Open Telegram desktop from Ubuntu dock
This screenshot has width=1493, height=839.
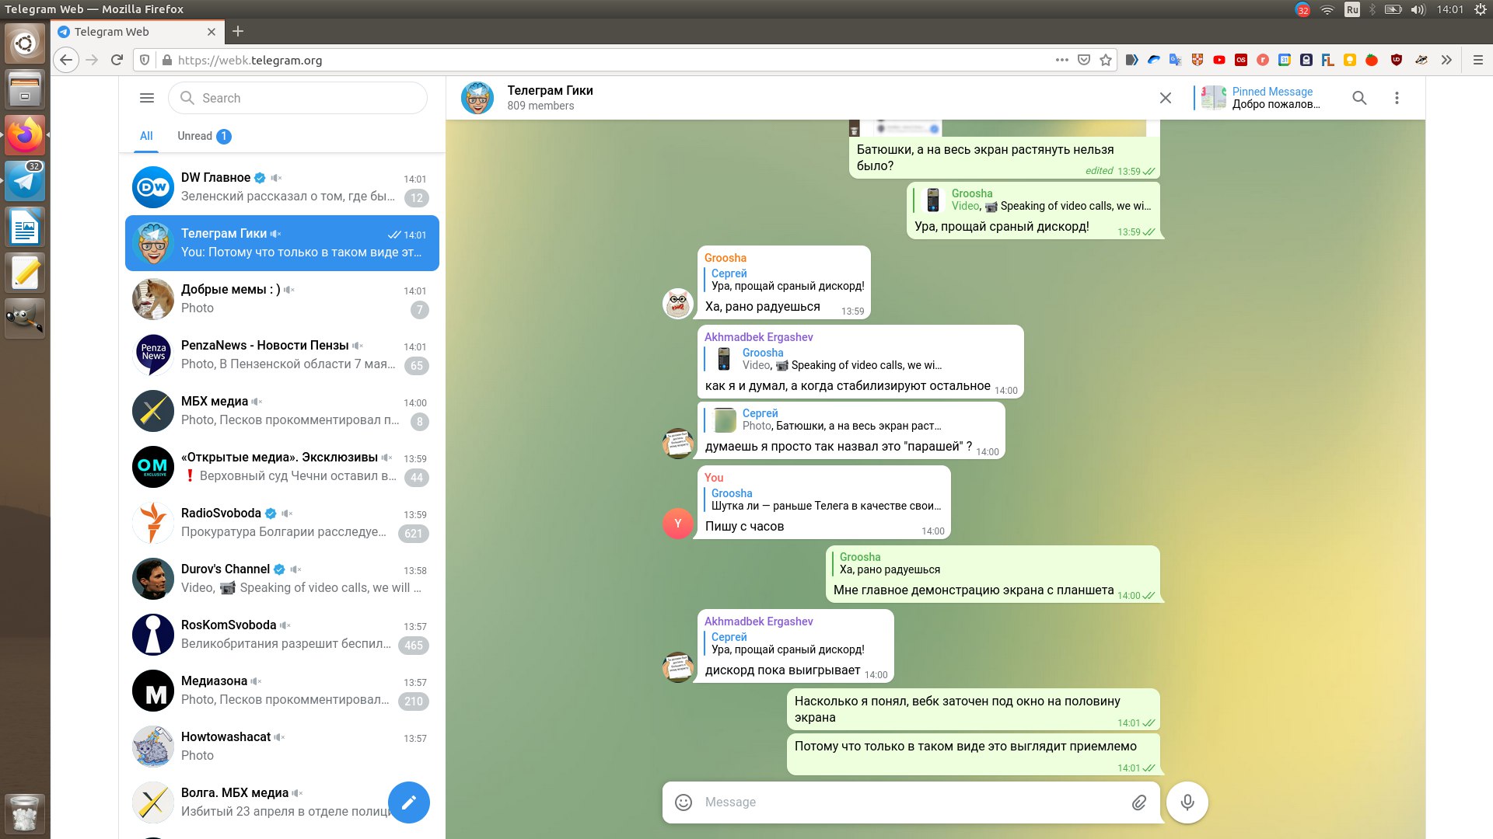pos(25,181)
